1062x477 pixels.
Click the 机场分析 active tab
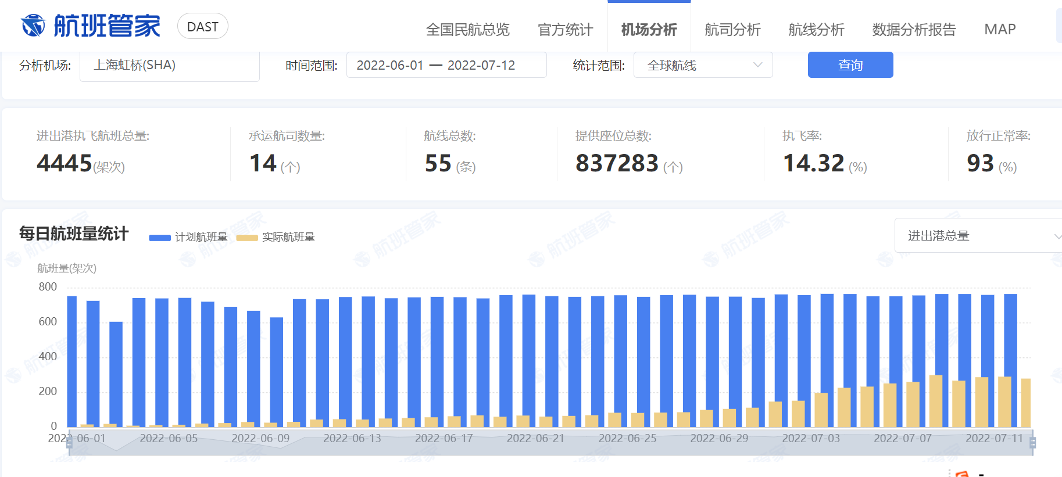coord(649,30)
